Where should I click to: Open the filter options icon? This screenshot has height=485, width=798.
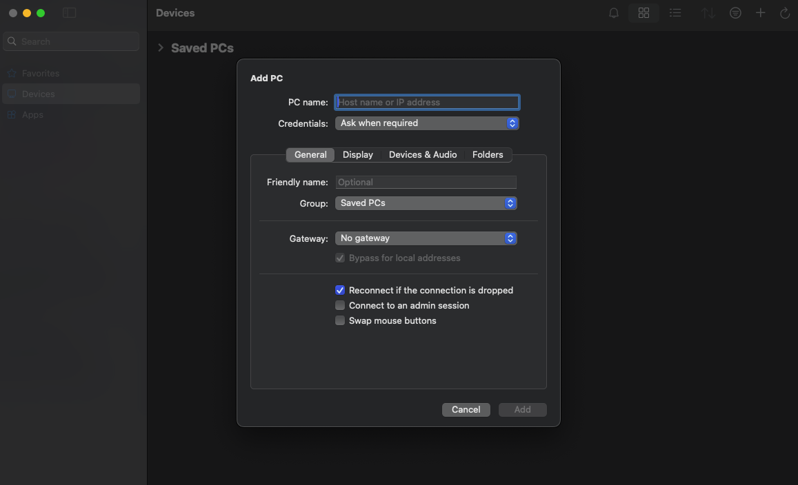735,12
